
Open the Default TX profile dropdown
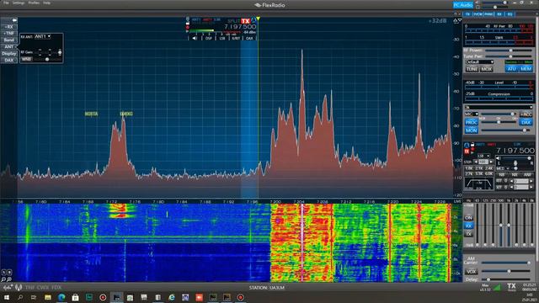pos(479,61)
